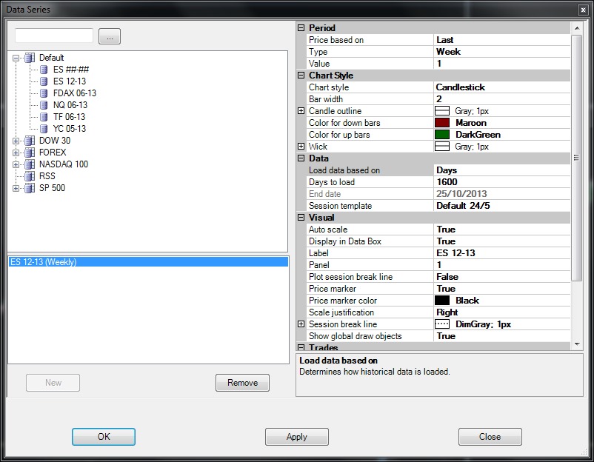594x462 pixels.
Task: Click the ES 12-13 instrument icon in the tree
Action: 44,81
